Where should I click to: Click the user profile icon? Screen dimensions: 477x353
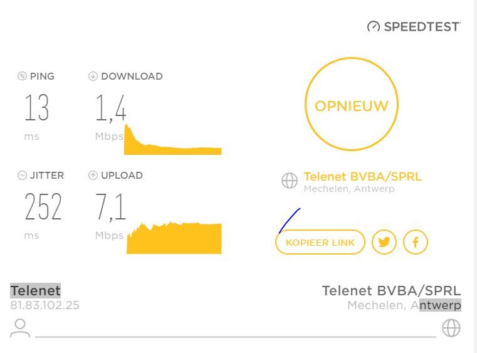21,328
